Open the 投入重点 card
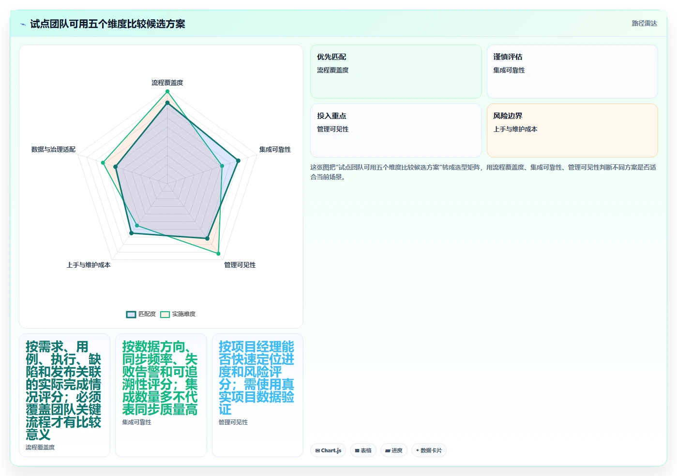677x476 pixels. coord(396,130)
